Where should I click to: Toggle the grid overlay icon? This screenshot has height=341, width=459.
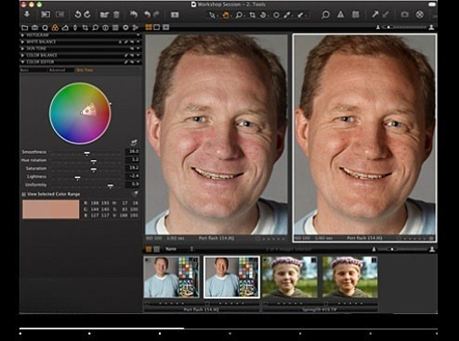pos(356,15)
